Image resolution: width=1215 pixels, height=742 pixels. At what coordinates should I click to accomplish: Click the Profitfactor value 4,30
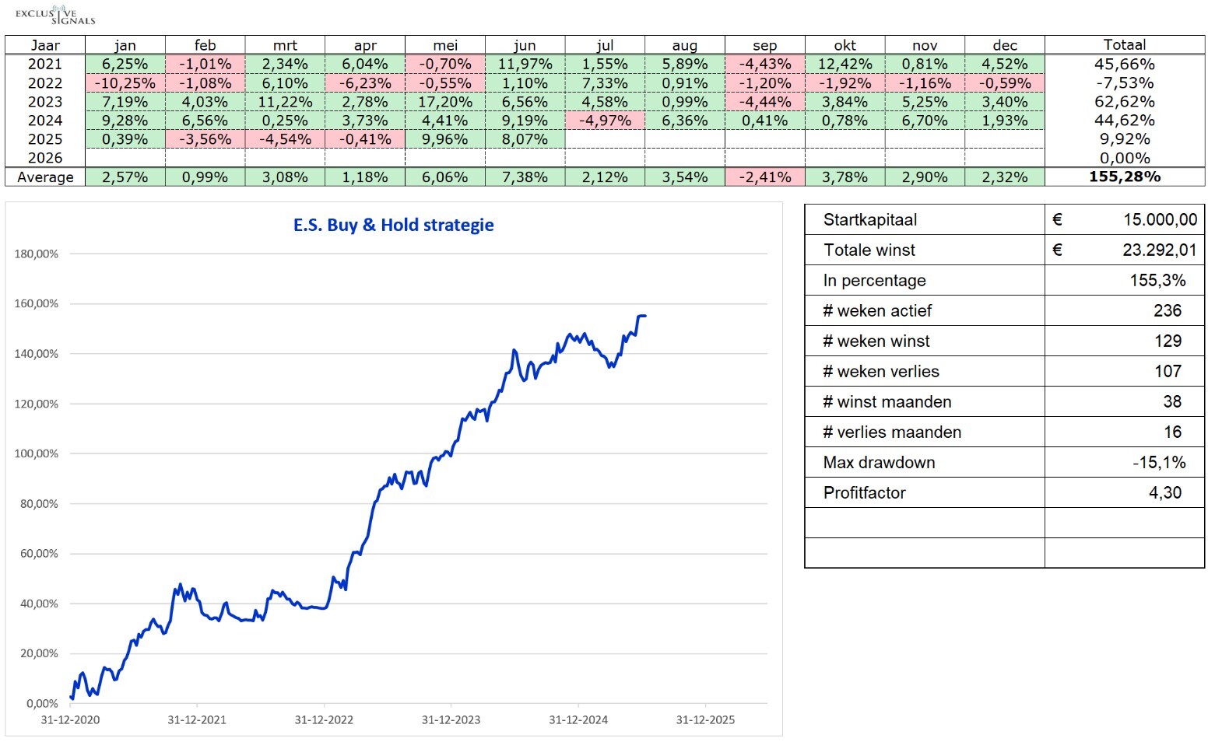1164,493
